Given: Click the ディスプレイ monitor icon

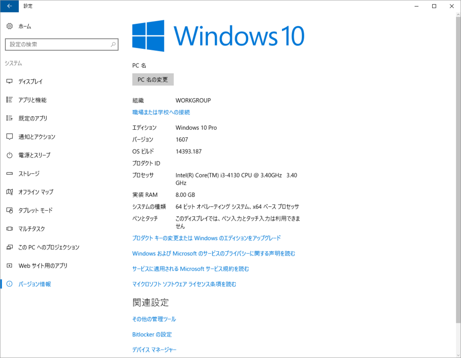Looking at the screenshot, I should click(9, 82).
